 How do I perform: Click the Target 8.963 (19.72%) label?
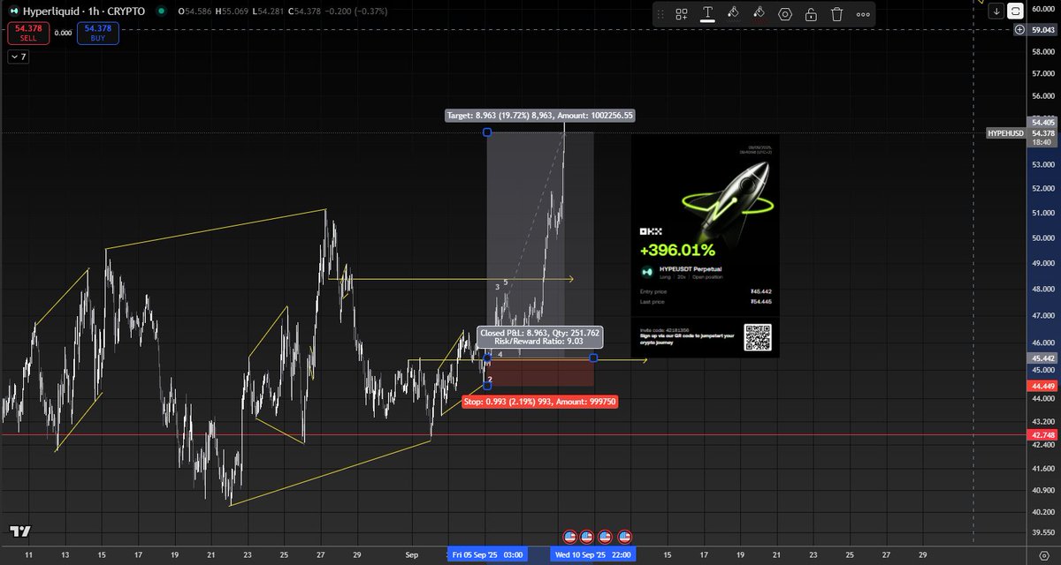coord(541,115)
